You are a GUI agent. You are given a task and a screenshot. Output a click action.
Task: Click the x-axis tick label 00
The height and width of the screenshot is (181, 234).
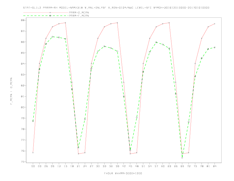tap(33, 166)
